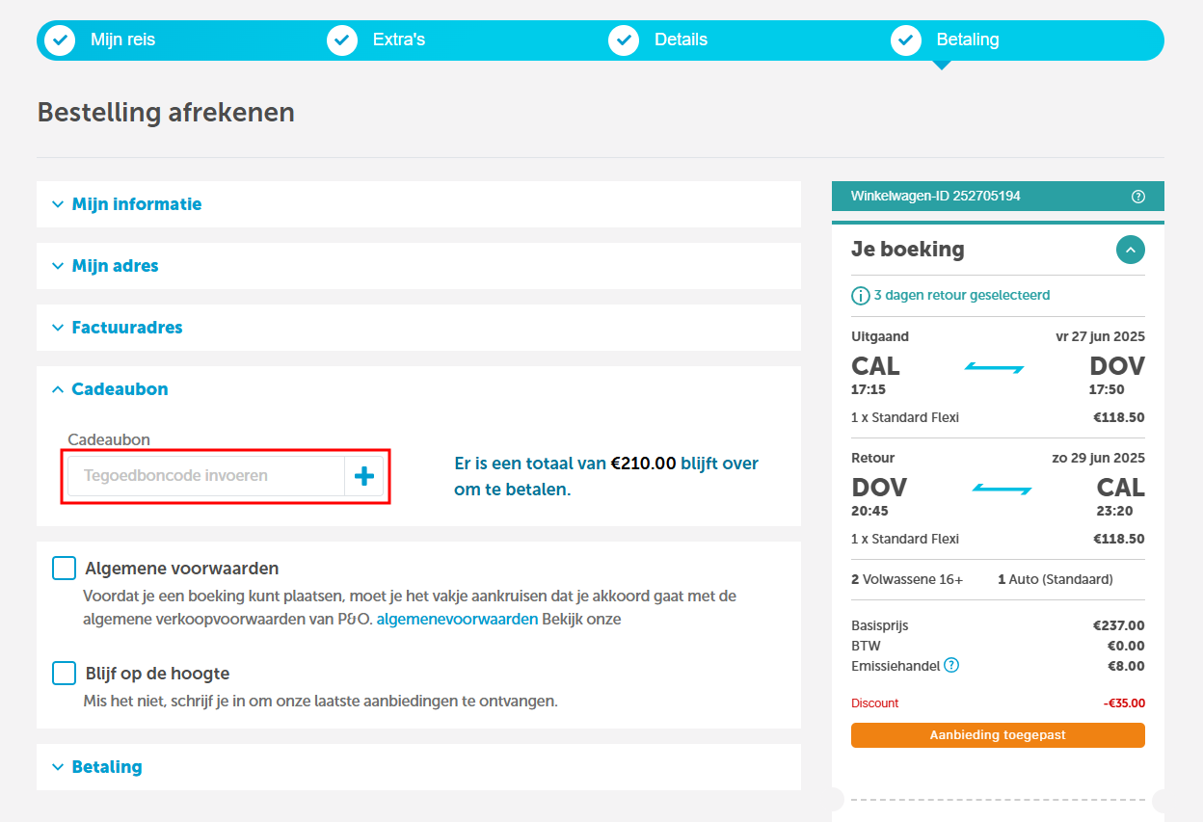The width and height of the screenshot is (1203, 822).
Task: Click the plus icon to add gift voucher
Action: [x=364, y=476]
